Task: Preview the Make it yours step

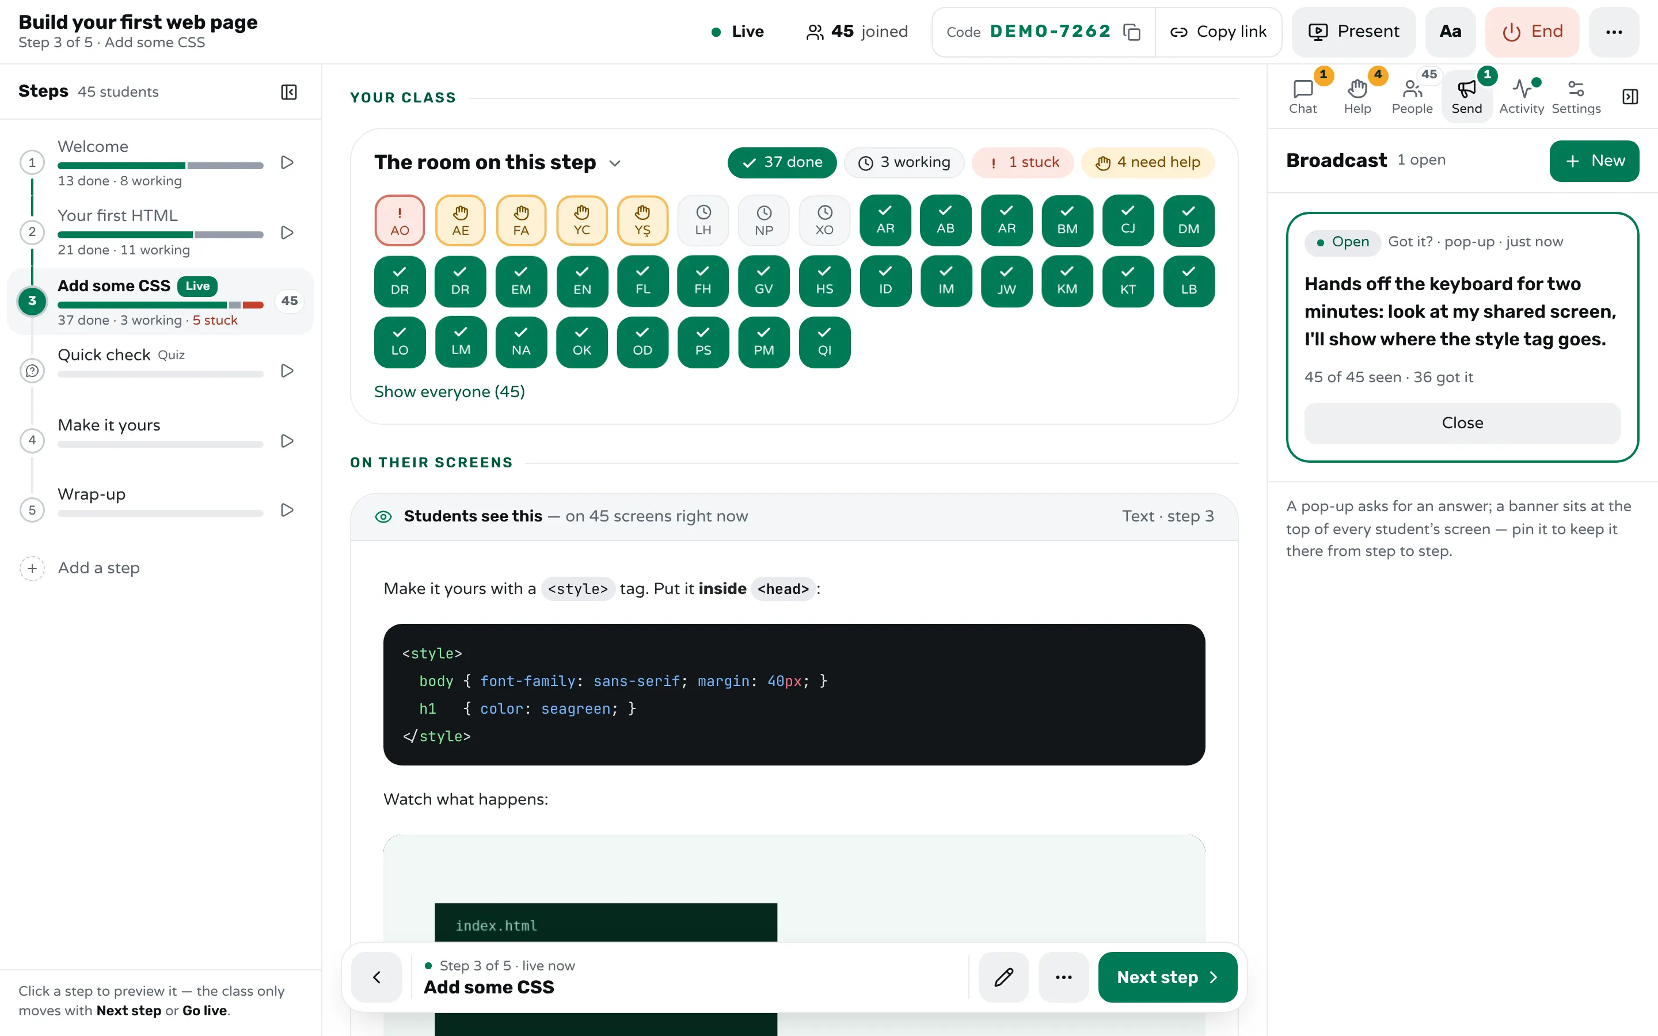Action: tap(287, 440)
